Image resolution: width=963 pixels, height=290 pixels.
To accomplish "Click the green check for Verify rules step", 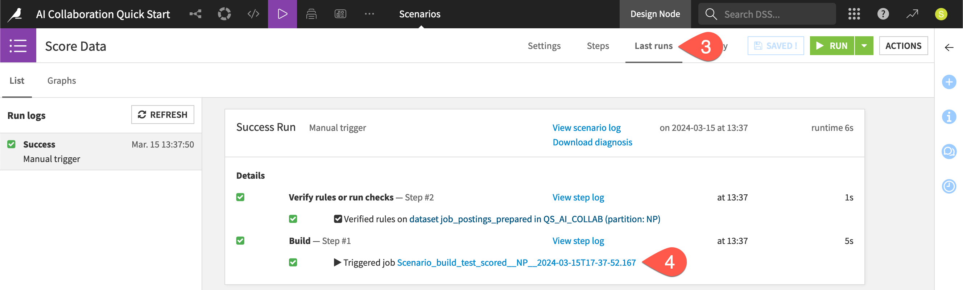I will pyautogui.click(x=240, y=197).
